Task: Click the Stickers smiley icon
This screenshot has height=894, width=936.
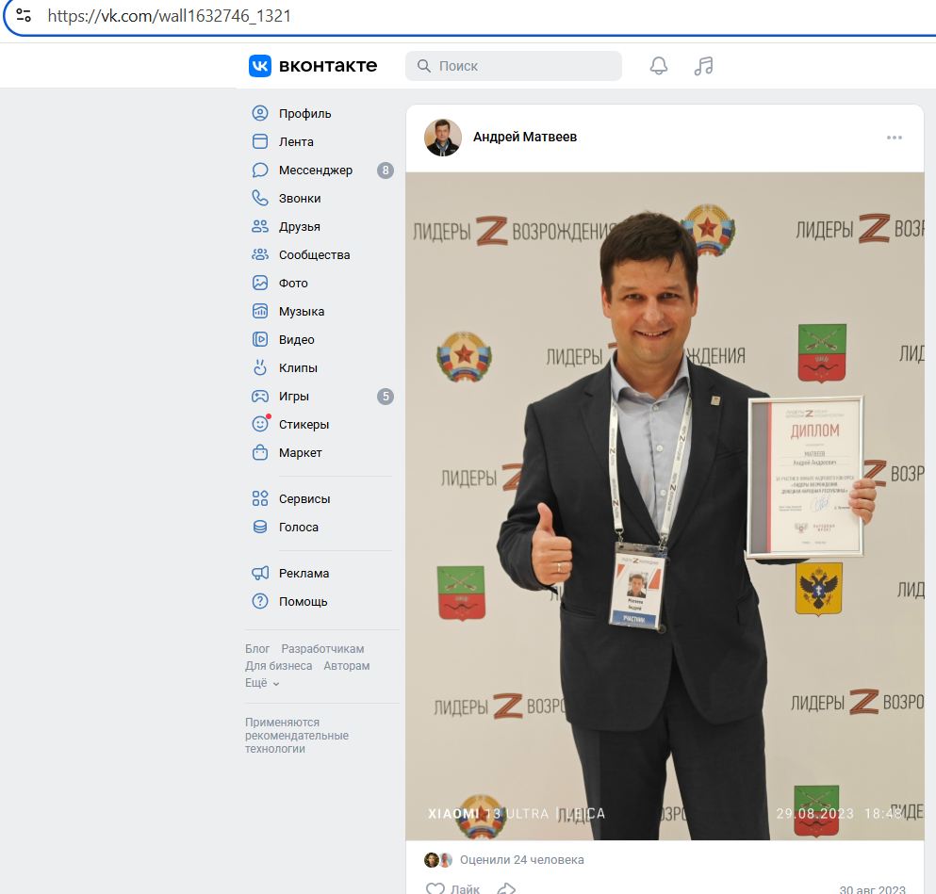Action: (260, 425)
